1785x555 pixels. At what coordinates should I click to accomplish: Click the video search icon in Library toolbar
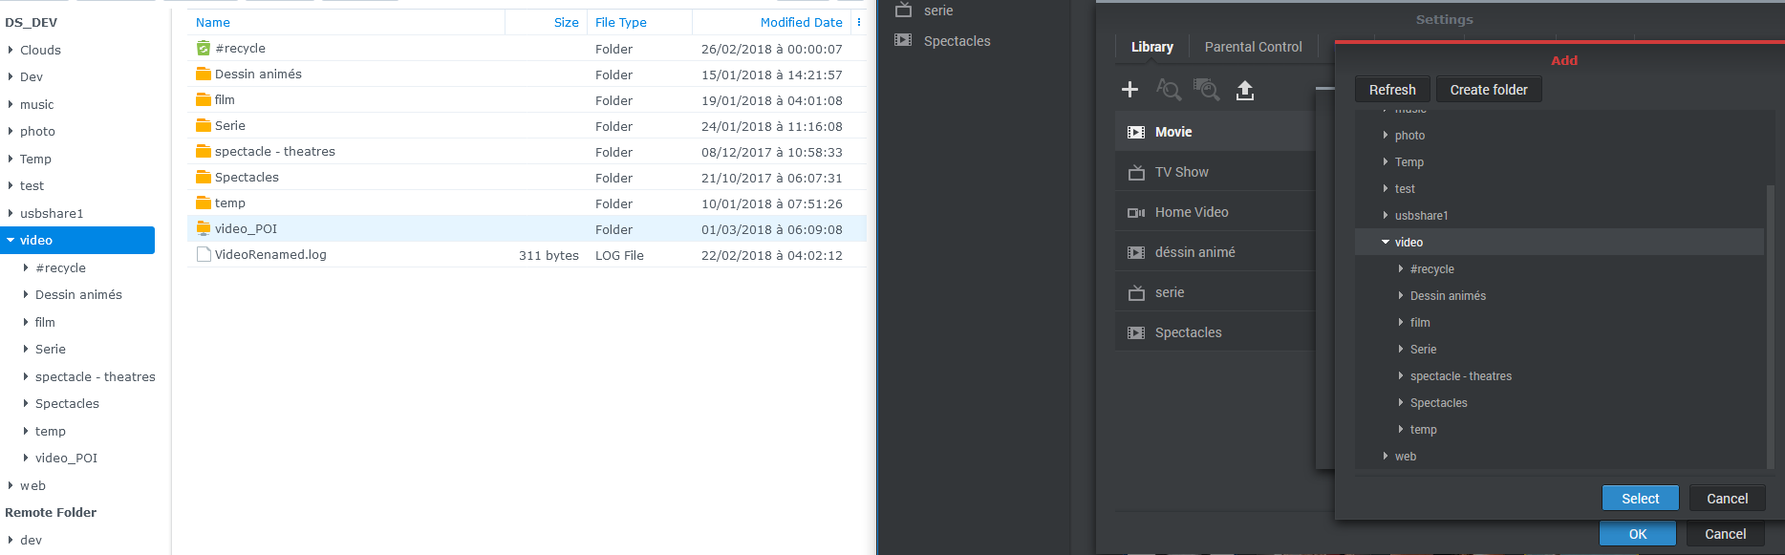(x=1207, y=90)
